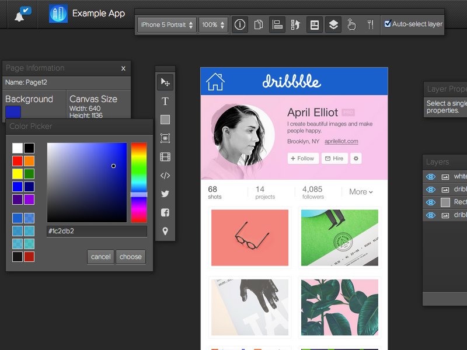Click the layers stack toolbar icon
This screenshot has width=467, height=350.
point(333,25)
